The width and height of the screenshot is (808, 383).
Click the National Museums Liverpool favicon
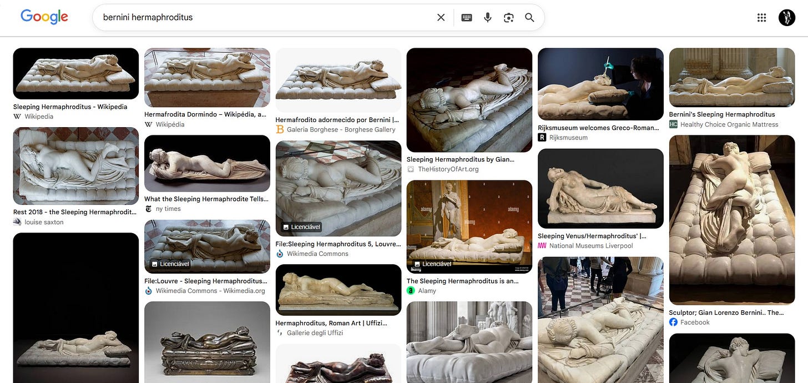pyautogui.click(x=542, y=245)
